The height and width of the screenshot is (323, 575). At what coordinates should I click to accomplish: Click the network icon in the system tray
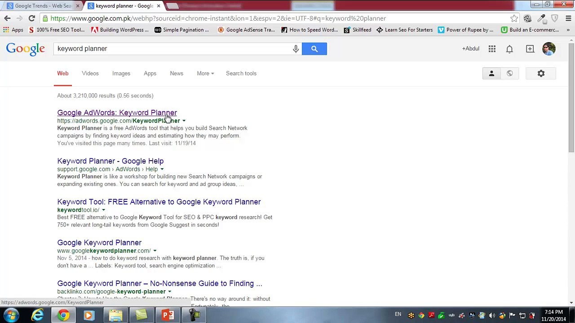522,315
